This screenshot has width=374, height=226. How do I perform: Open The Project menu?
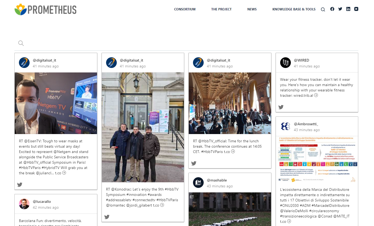(221, 9)
